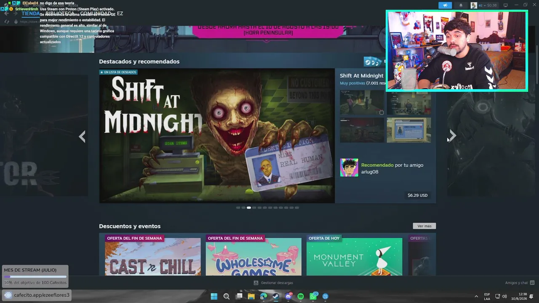The height and width of the screenshot is (303, 539).
Task: Open the blue app after WhatsApp on taskbar
Action: (x=326, y=296)
